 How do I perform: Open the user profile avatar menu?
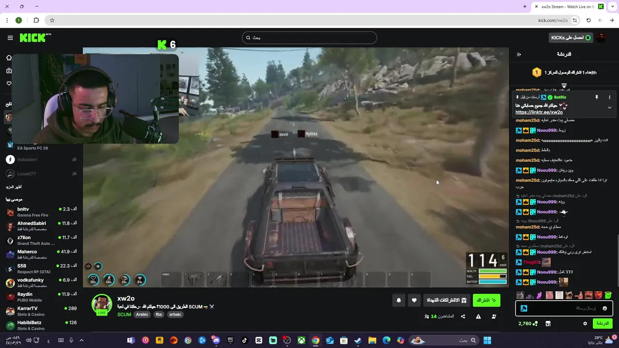(x=601, y=38)
